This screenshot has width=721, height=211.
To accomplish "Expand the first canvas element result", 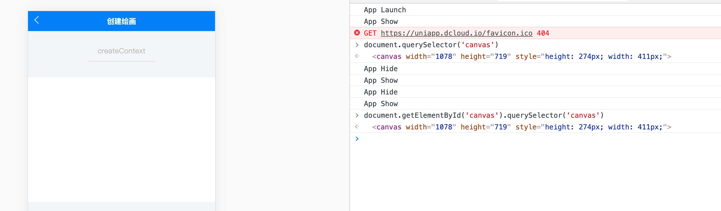I will [x=521, y=57].
